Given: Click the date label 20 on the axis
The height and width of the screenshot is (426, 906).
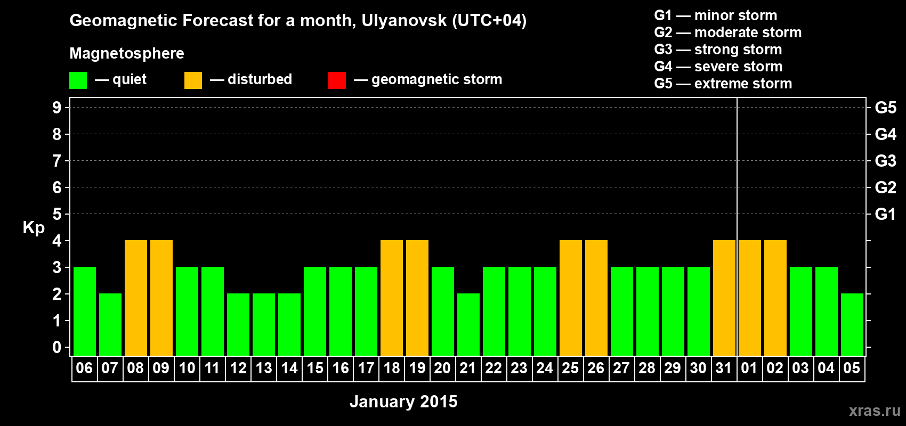Looking at the screenshot, I should pos(442,368).
